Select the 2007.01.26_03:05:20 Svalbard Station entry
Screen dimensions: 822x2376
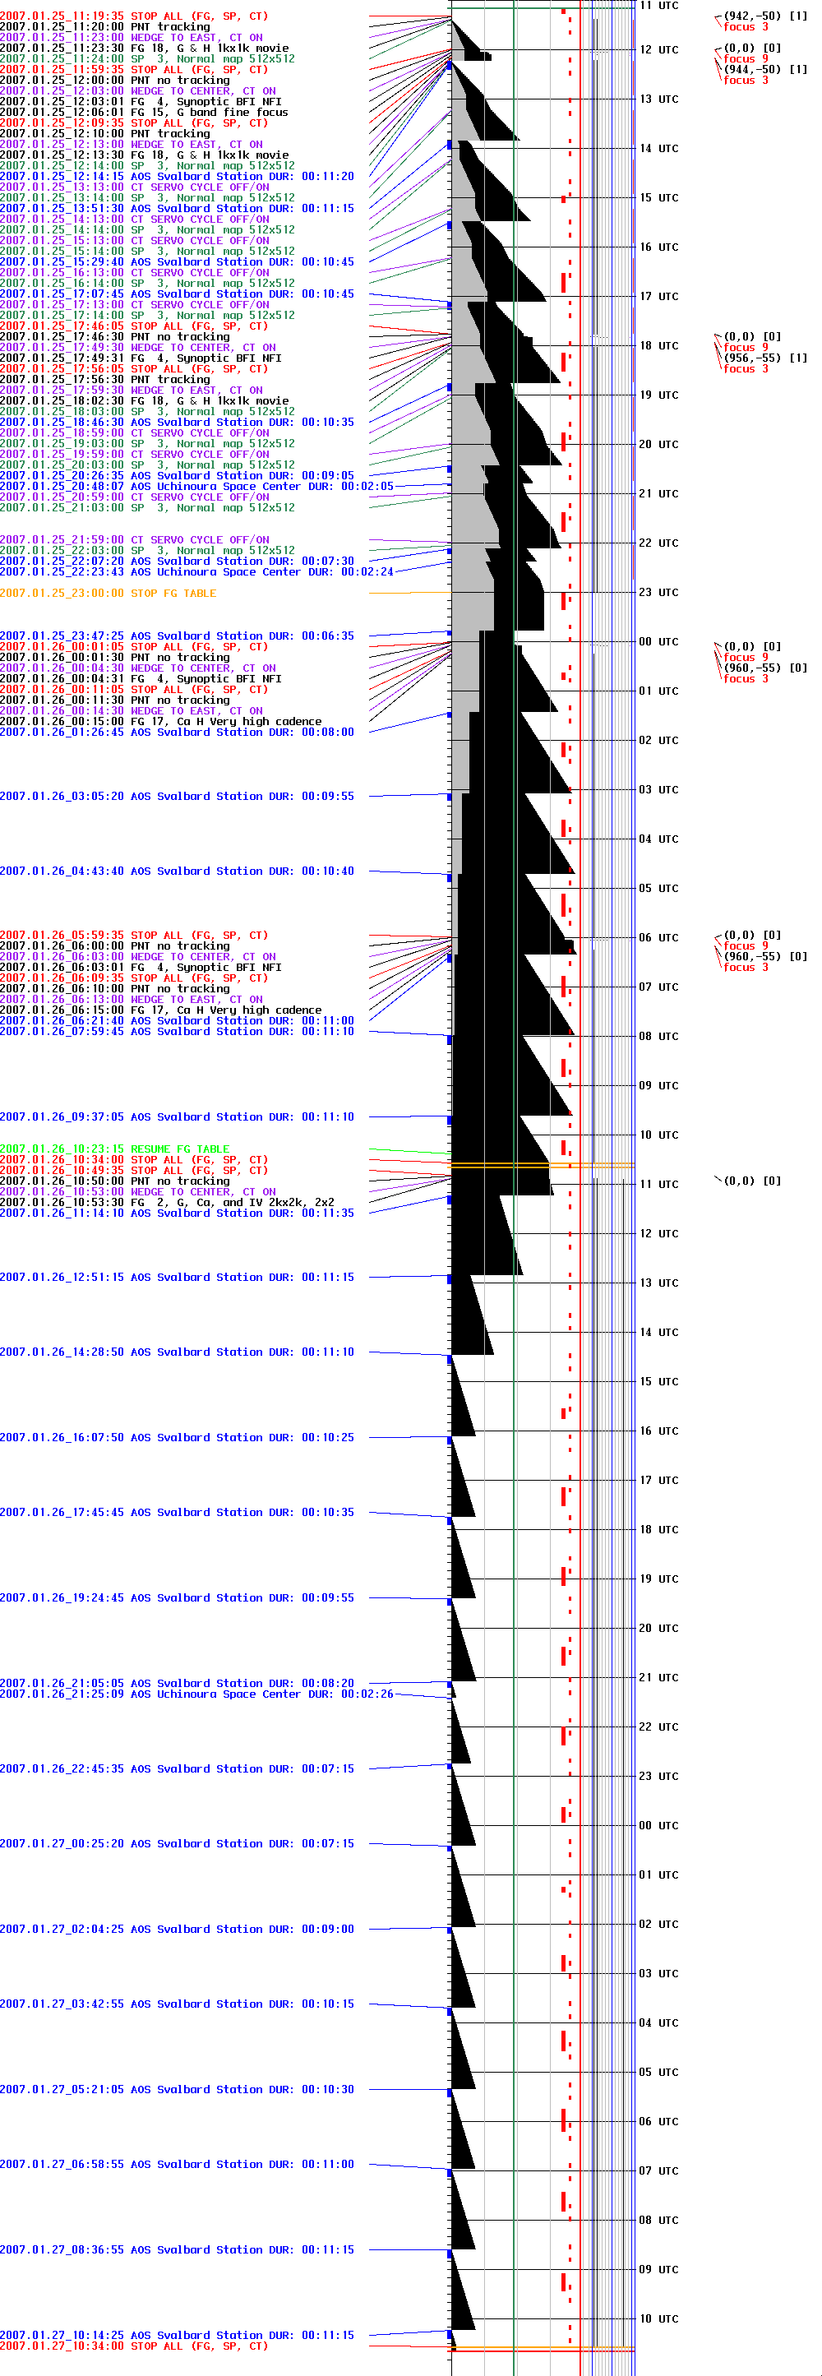176,796
